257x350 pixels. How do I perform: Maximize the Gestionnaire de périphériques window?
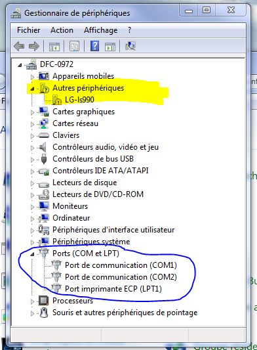(207, 11)
